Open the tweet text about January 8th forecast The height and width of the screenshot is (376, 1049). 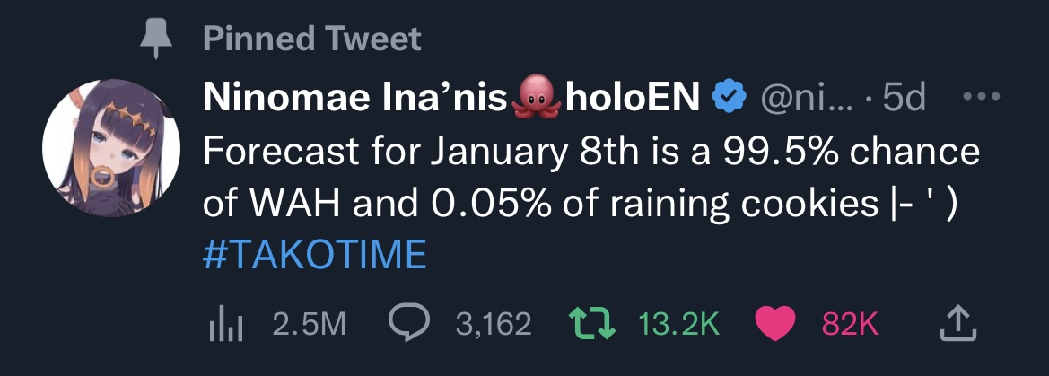tap(590, 179)
